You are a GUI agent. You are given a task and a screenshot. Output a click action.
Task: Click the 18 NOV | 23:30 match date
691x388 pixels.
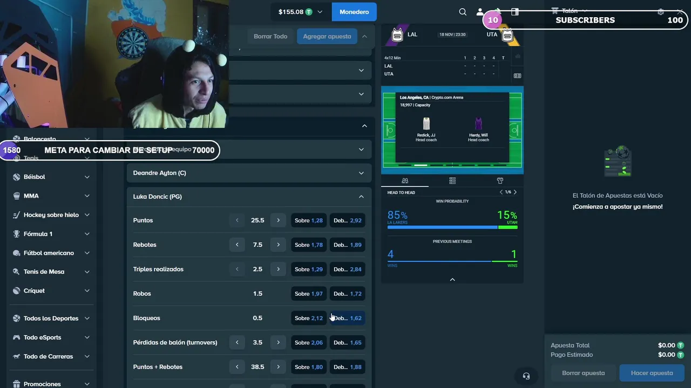452,34
